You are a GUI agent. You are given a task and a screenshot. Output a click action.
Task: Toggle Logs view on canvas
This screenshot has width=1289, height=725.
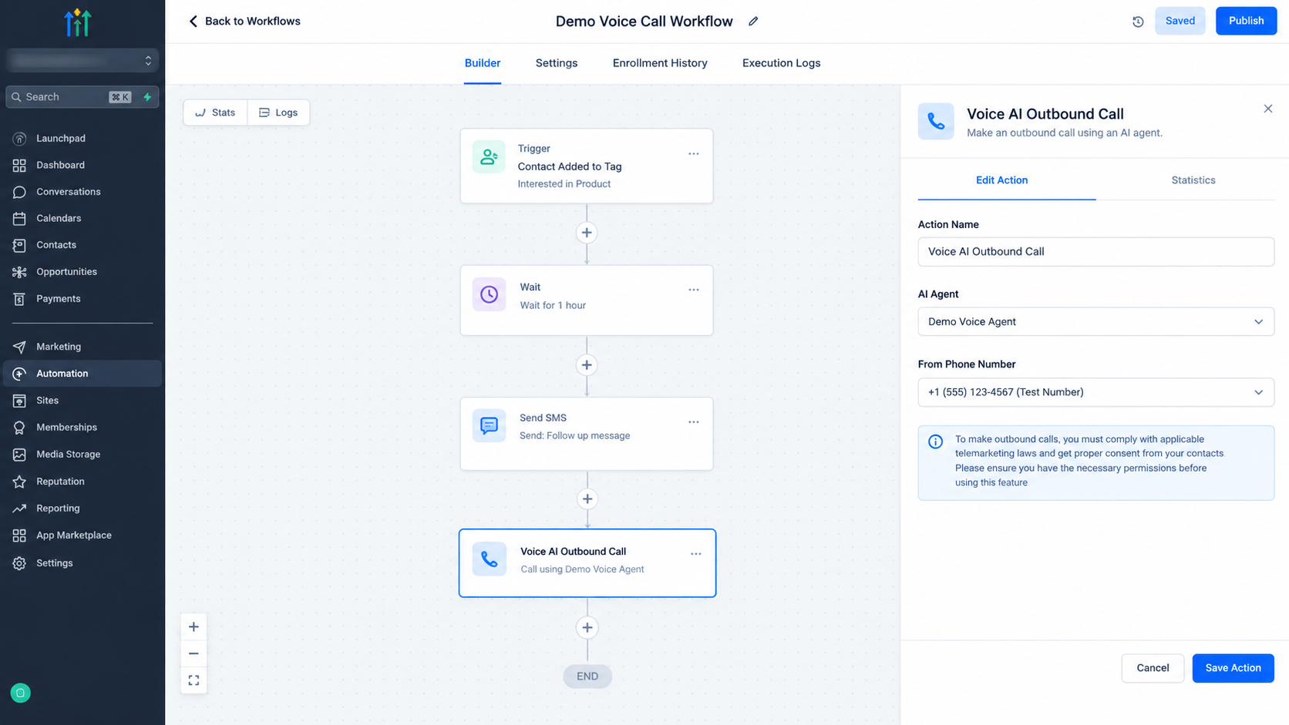(x=278, y=112)
